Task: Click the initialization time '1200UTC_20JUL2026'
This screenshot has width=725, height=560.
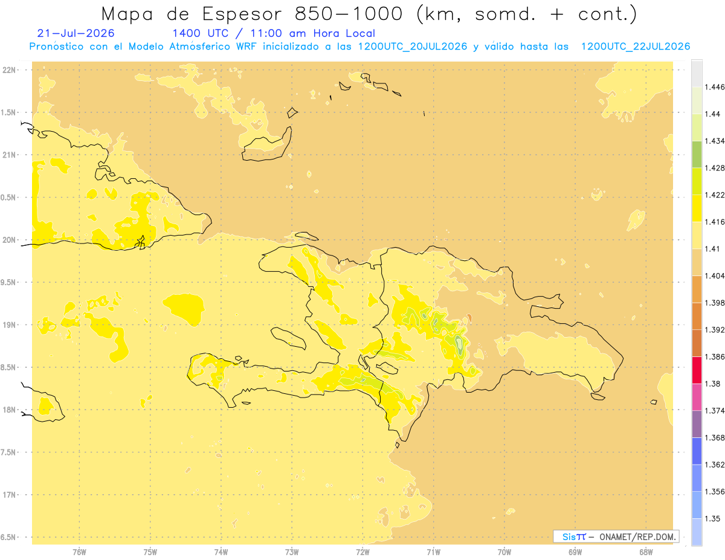Action: [413, 47]
